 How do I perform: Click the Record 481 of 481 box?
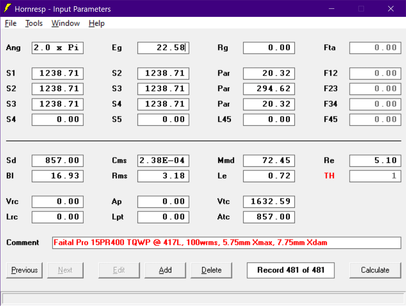click(291, 270)
